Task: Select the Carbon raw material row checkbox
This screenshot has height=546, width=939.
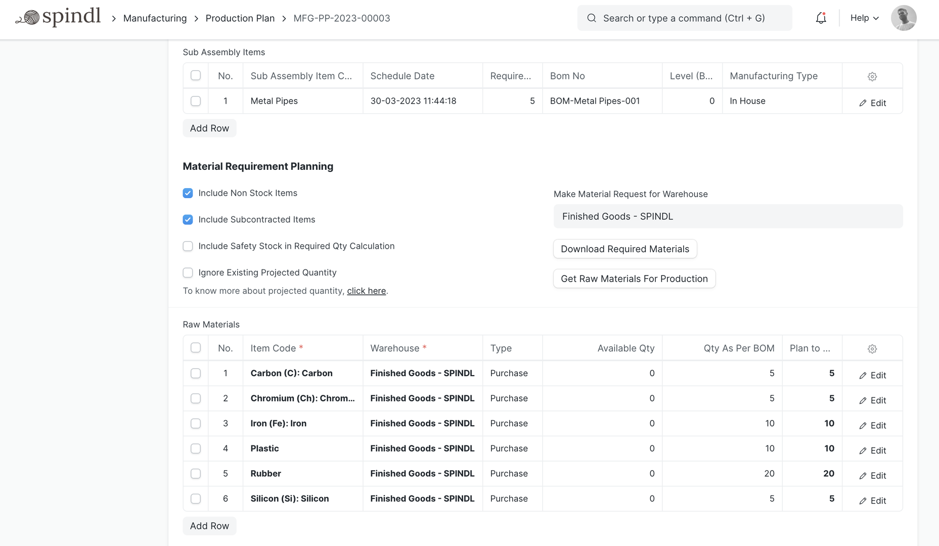Action: [196, 373]
